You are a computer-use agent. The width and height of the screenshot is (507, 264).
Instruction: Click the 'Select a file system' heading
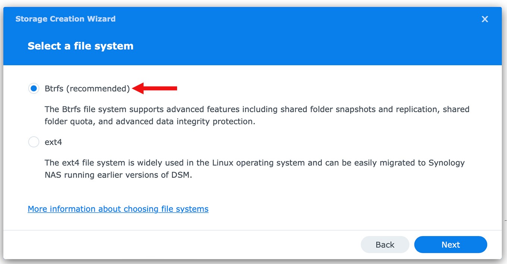pos(81,46)
